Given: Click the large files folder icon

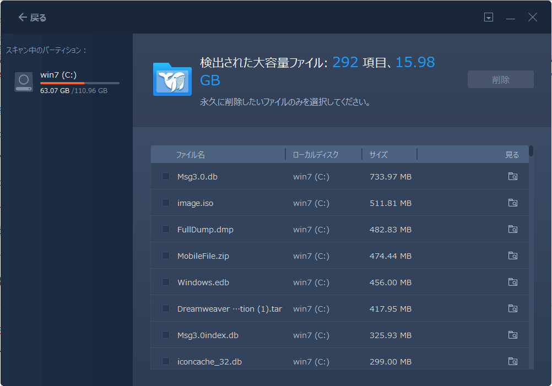Looking at the screenshot, I should (x=172, y=79).
